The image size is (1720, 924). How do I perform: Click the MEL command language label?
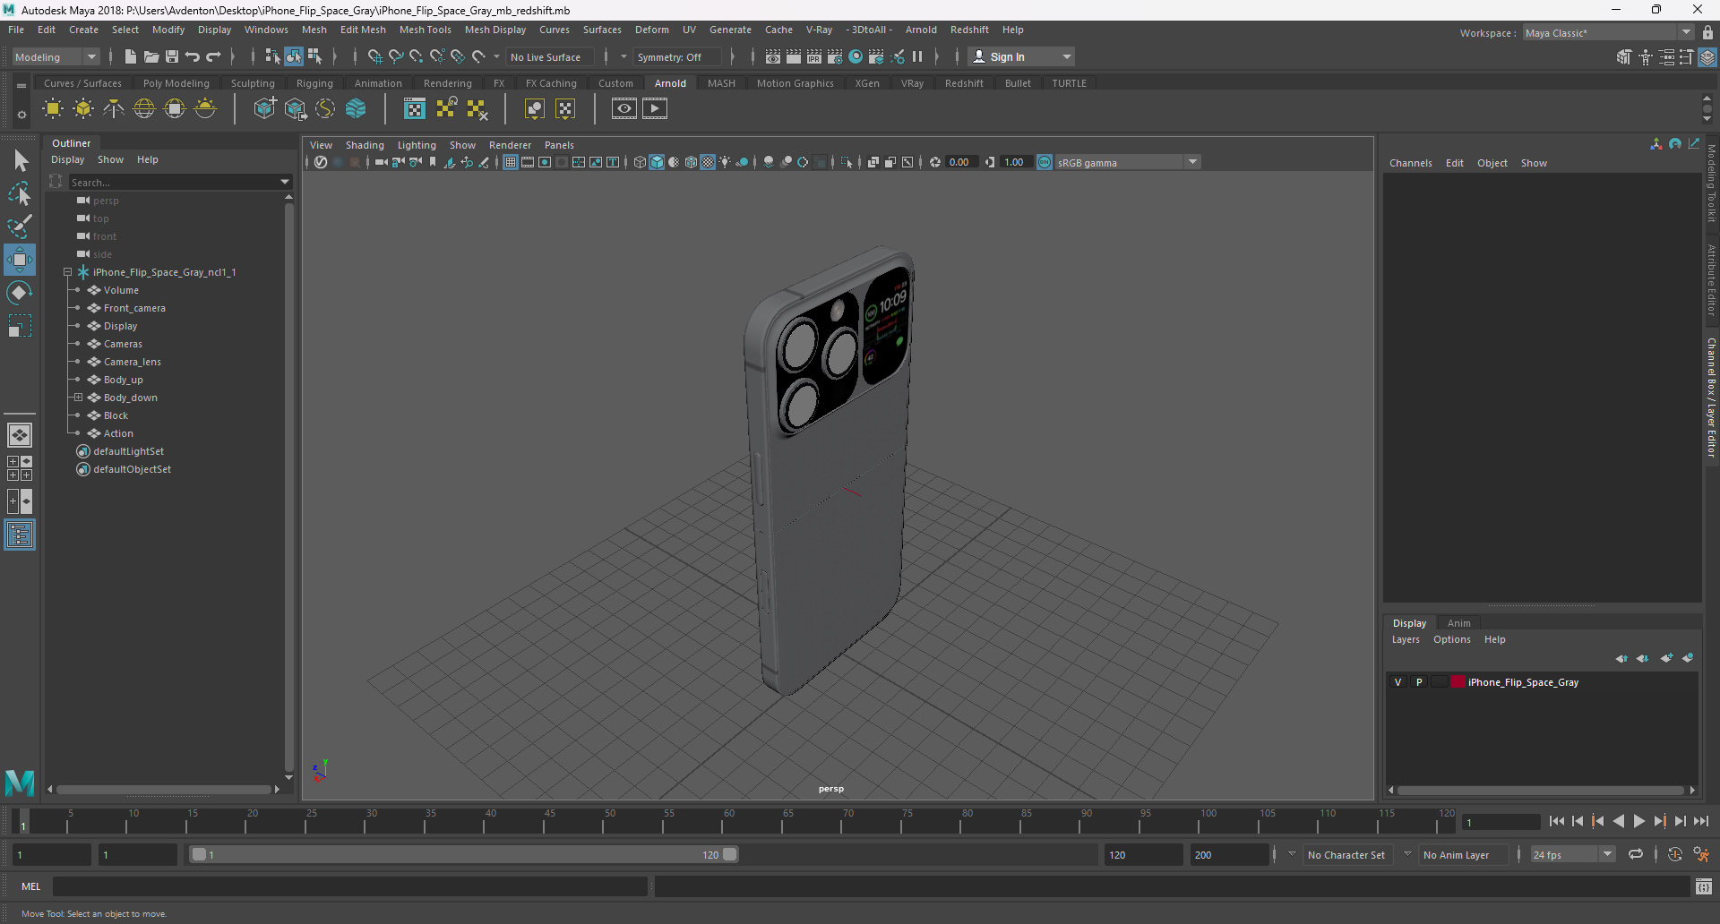tap(31, 886)
